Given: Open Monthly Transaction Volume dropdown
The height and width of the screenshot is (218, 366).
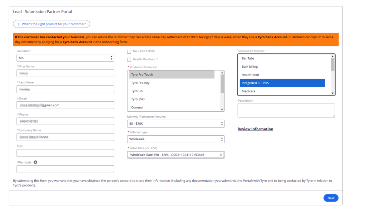Looking at the screenshot, I should 176,123.
